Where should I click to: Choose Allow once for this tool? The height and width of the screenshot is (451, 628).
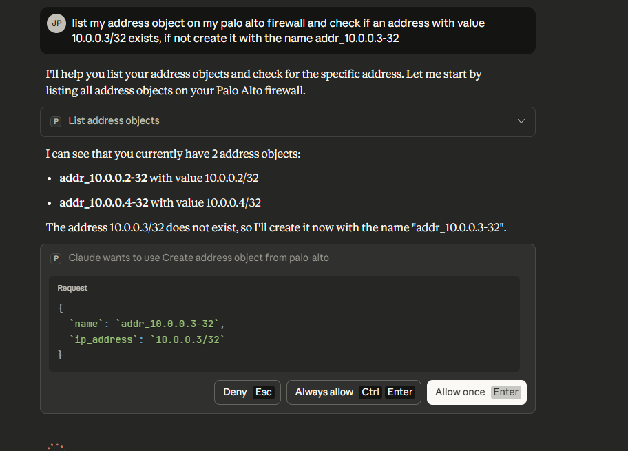[460, 392]
